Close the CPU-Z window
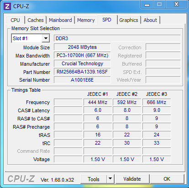189x188 pixels. point(176,4)
